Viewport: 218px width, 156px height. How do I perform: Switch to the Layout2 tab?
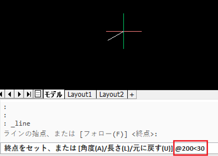tap(112, 94)
